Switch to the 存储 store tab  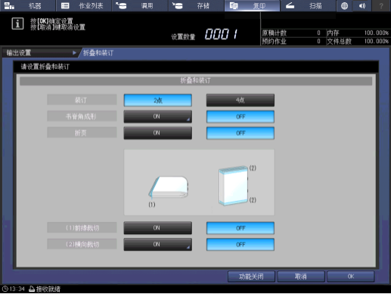point(196,5)
